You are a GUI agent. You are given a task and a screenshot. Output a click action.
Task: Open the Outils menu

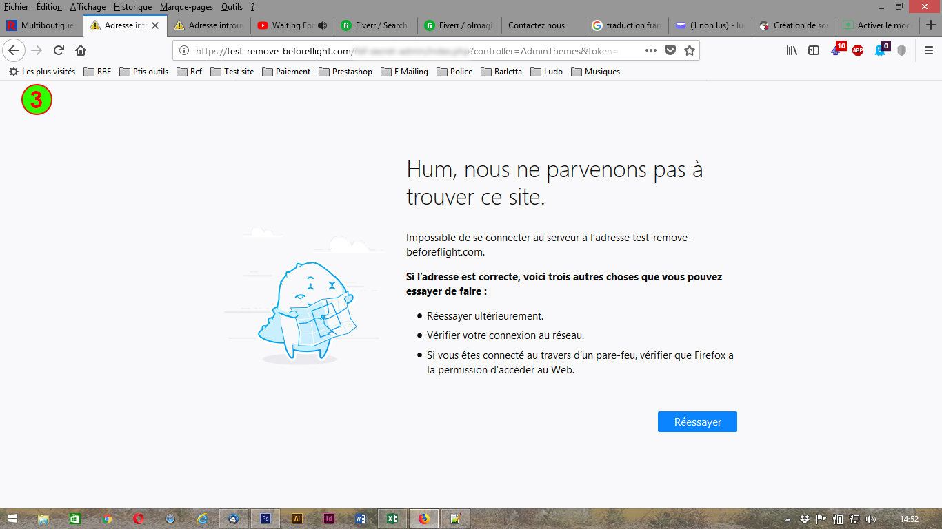[232, 7]
